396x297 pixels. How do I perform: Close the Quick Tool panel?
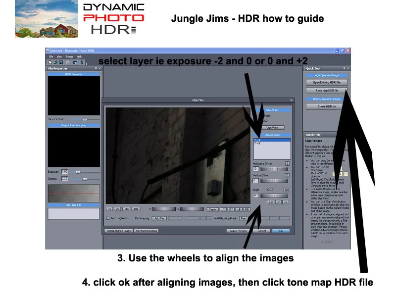point(348,68)
